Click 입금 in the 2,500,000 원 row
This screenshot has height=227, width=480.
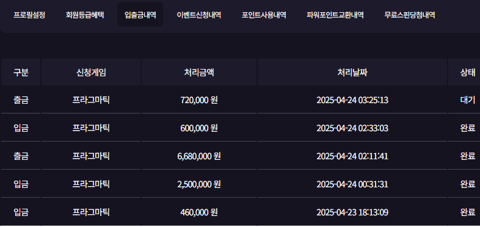[21, 184]
